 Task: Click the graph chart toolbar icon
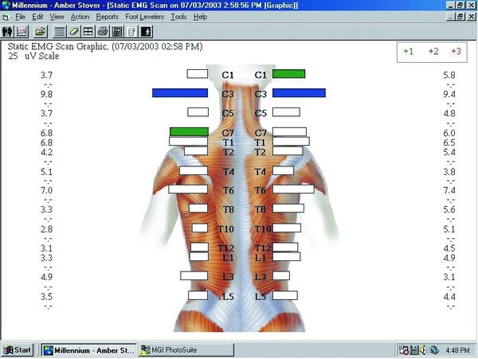[22, 32]
